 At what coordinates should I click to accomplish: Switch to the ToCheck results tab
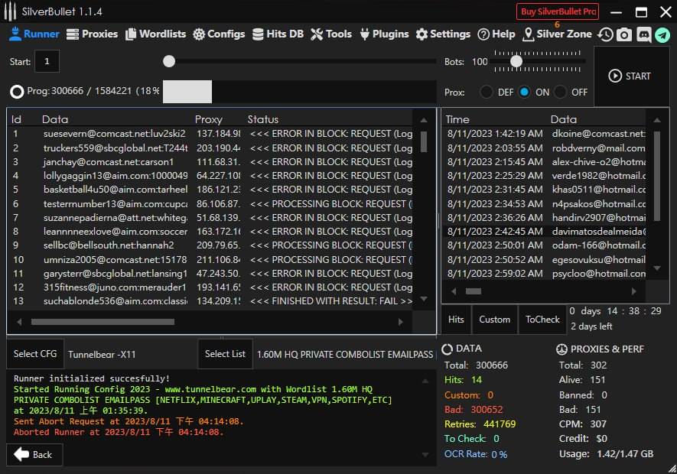[x=542, y=320]
